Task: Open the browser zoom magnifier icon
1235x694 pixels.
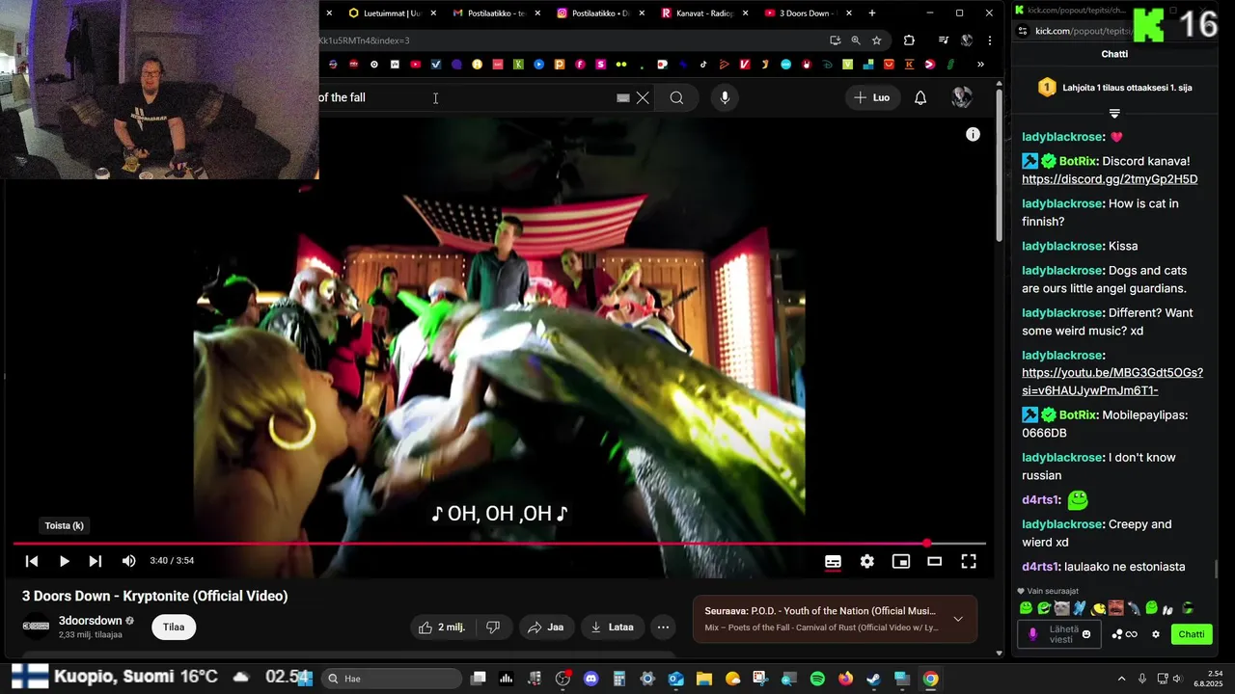Action: point(856,40)
